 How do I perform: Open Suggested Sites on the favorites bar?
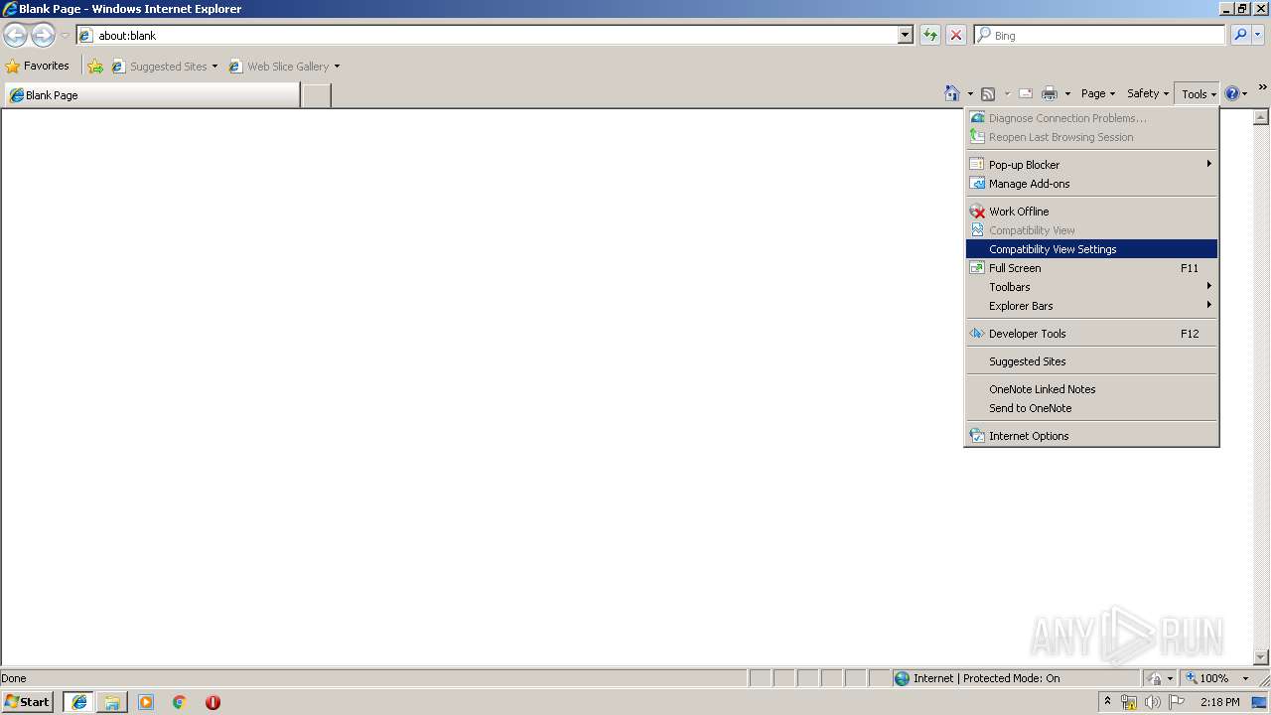164,67
